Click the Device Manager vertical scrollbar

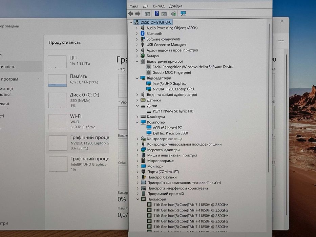click(x=269, y=98)
